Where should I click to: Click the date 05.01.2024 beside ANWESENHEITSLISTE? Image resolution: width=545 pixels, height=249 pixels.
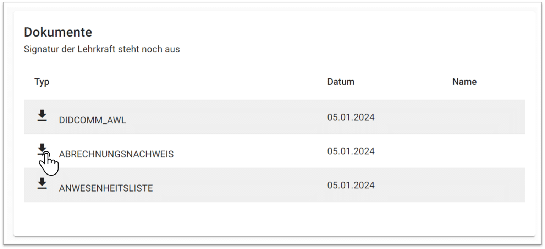click(351, 185)
